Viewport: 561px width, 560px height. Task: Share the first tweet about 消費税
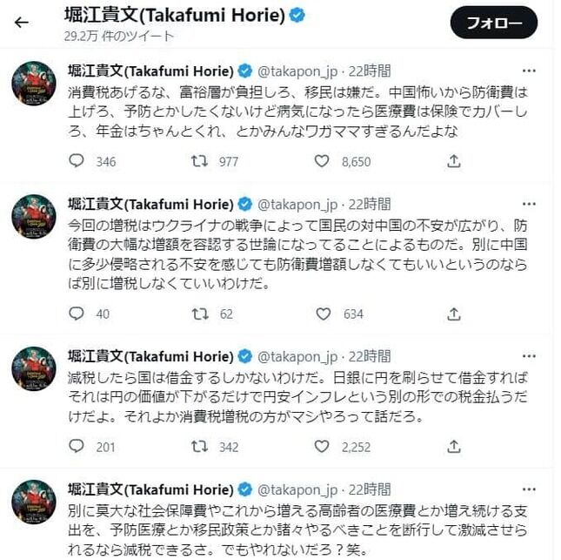(454, 161)
